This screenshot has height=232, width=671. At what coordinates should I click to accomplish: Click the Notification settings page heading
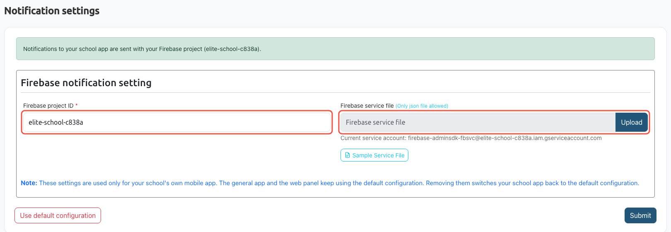coord(52,11)
